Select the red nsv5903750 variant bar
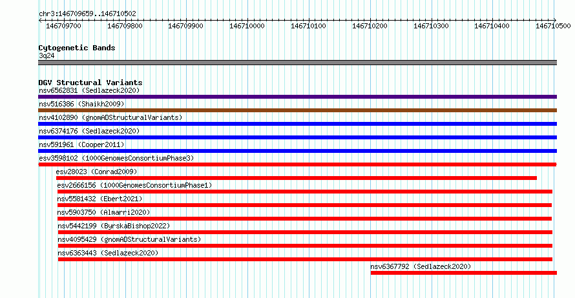This screenshot has width=575, height=298. [304, 219]
